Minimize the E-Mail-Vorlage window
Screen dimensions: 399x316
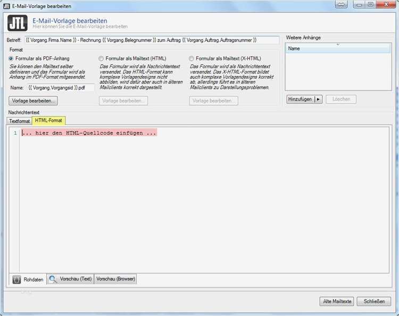click(359, 4)
